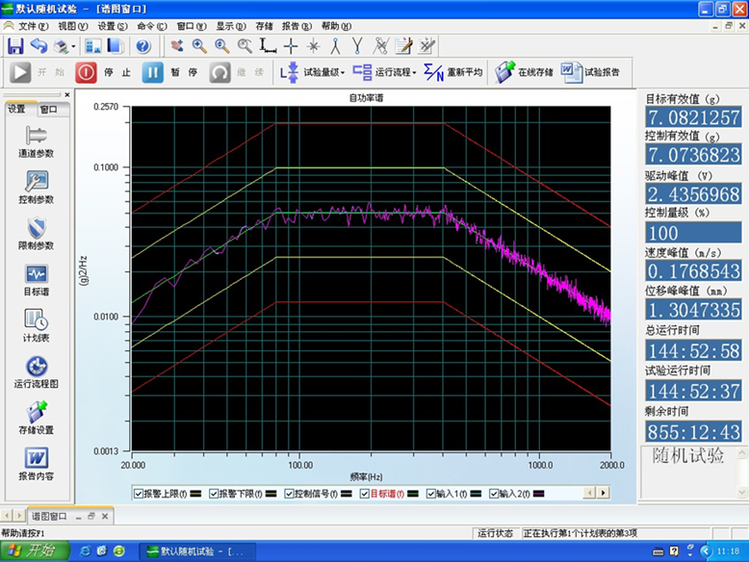Click the save floppy disk icon

coord(15,45)
